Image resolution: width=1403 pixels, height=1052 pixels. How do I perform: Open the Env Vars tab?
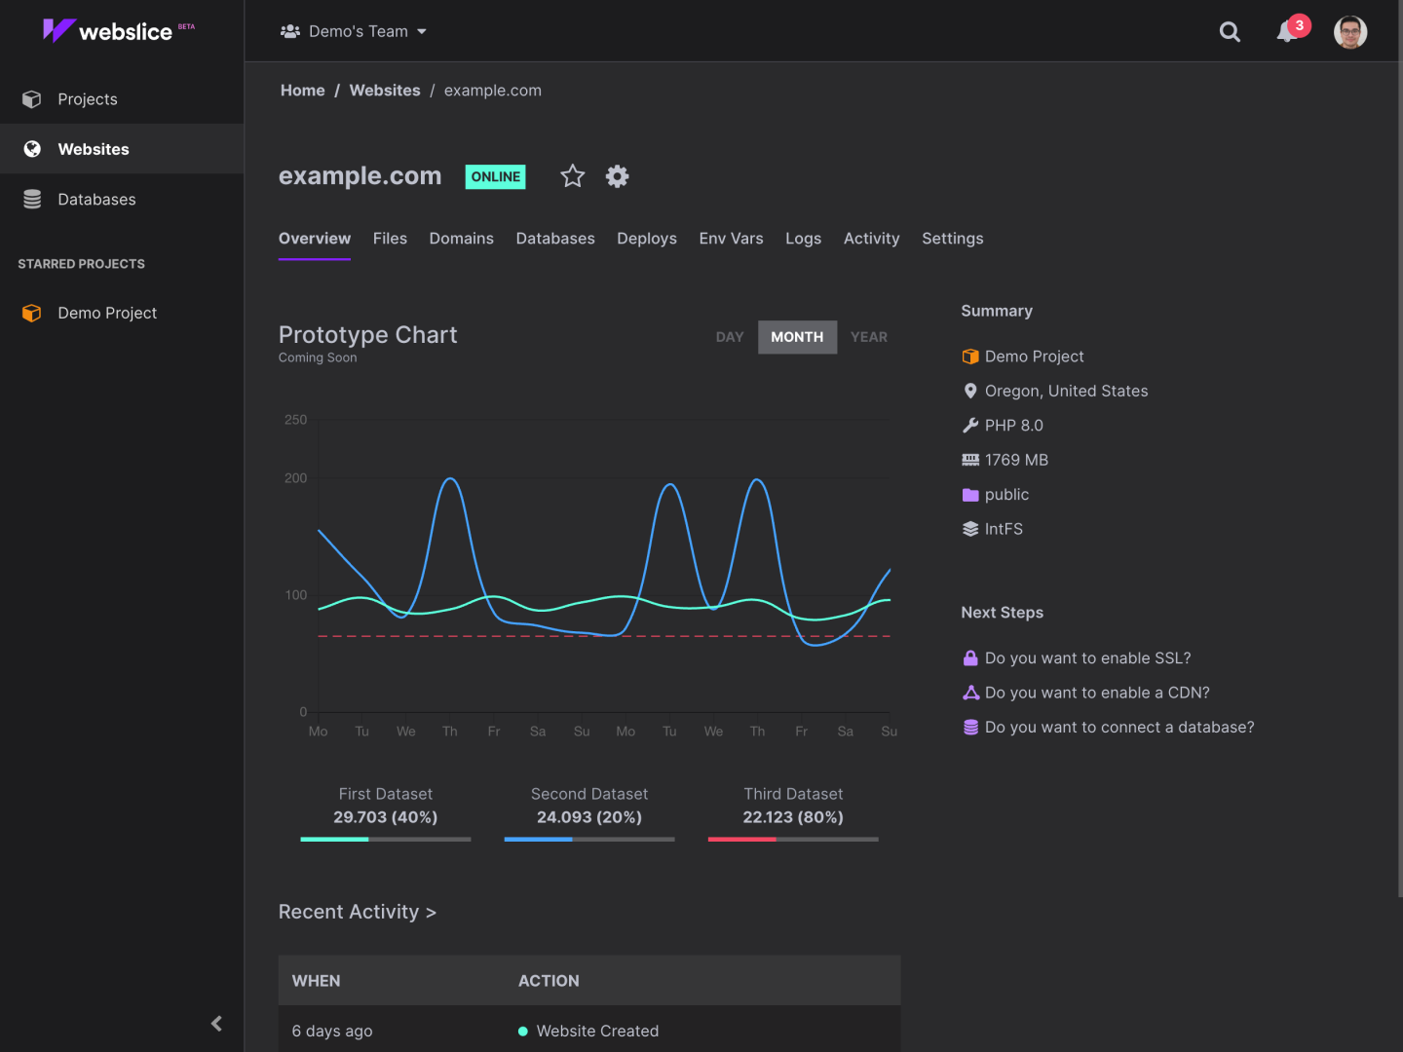tap(731, 239)
